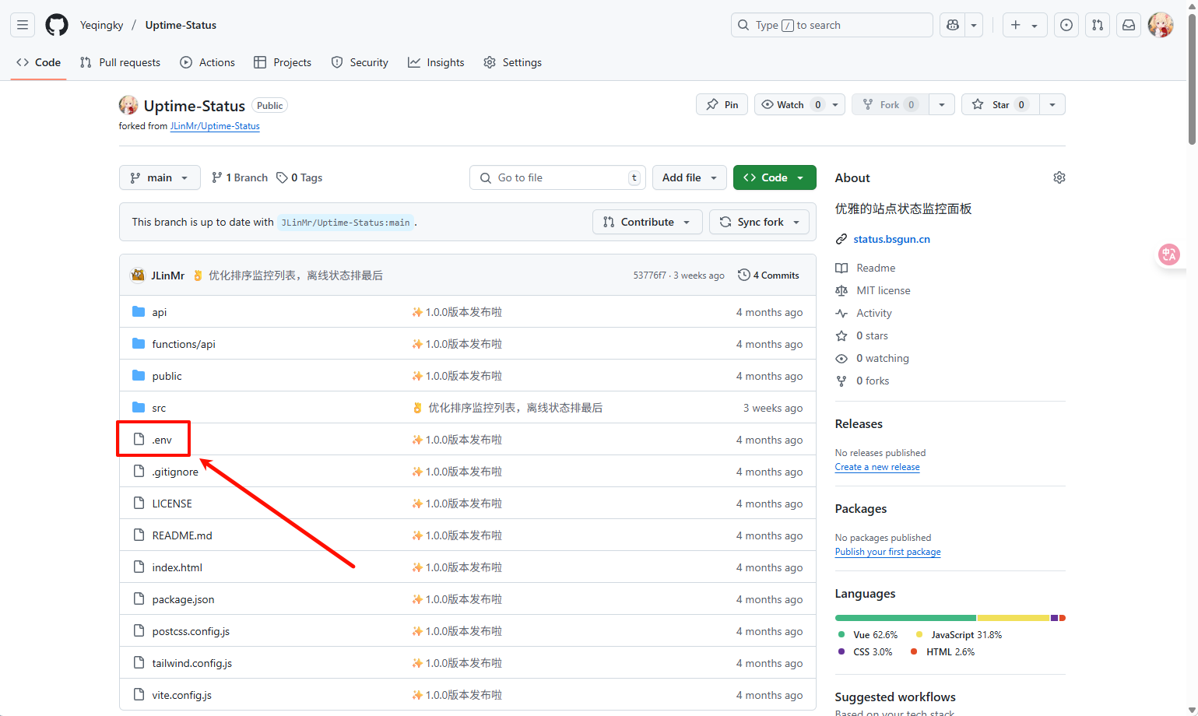Viewport: 1198px width, 716px height.
Task: Open the .env file
Action: 162,440
